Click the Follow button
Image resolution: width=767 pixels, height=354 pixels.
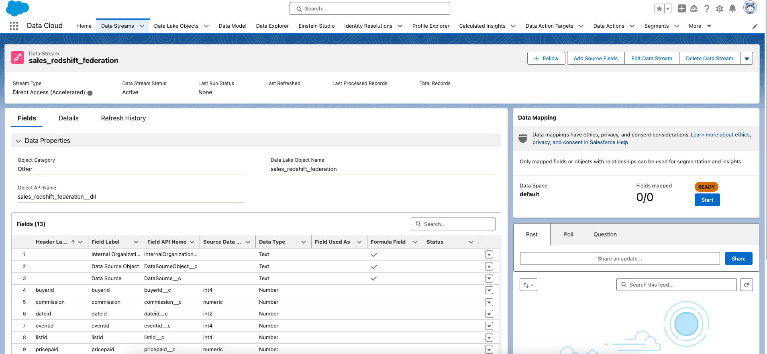tap(546, 59)
